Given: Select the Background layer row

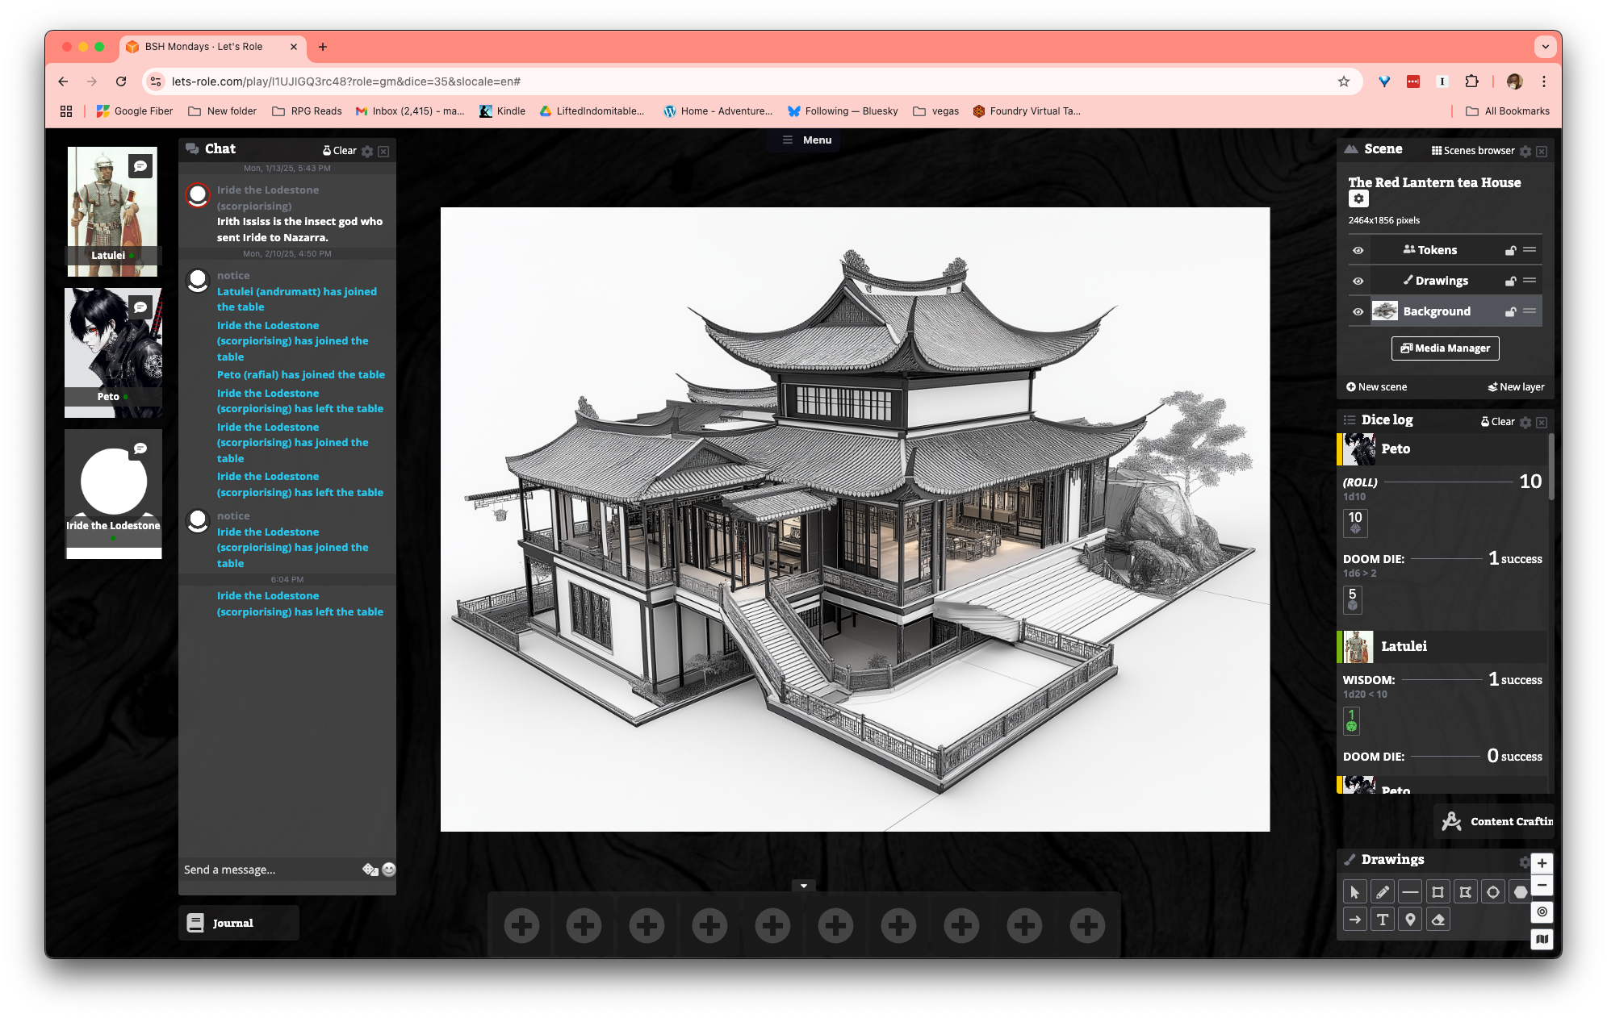Looking at the screenshot, I should click(1445, 311).
